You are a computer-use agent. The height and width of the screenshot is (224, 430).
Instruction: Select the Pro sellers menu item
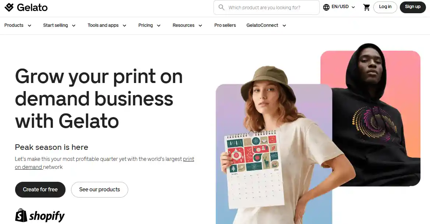225,25
